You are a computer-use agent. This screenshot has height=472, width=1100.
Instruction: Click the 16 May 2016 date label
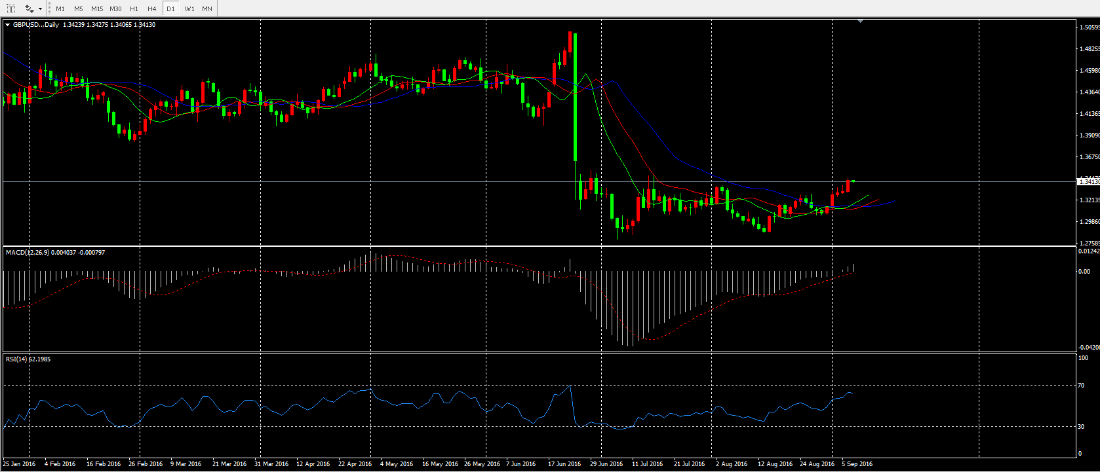(440, 463)
